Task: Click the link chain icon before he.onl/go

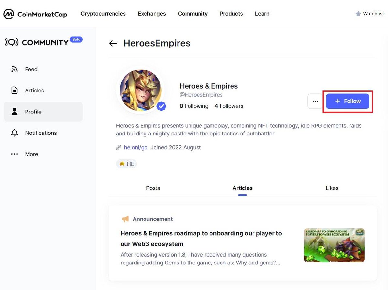Action: click(x=118, y=147)
